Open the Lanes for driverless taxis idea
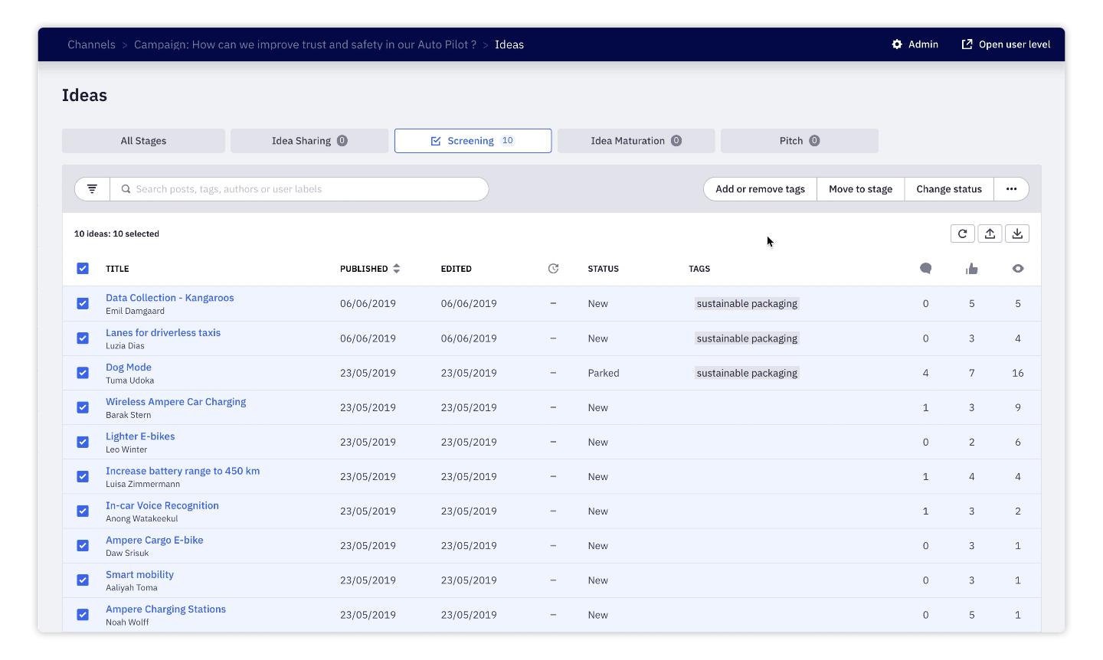This screenshot has width=1103, height=660. (x=163, y=332)
